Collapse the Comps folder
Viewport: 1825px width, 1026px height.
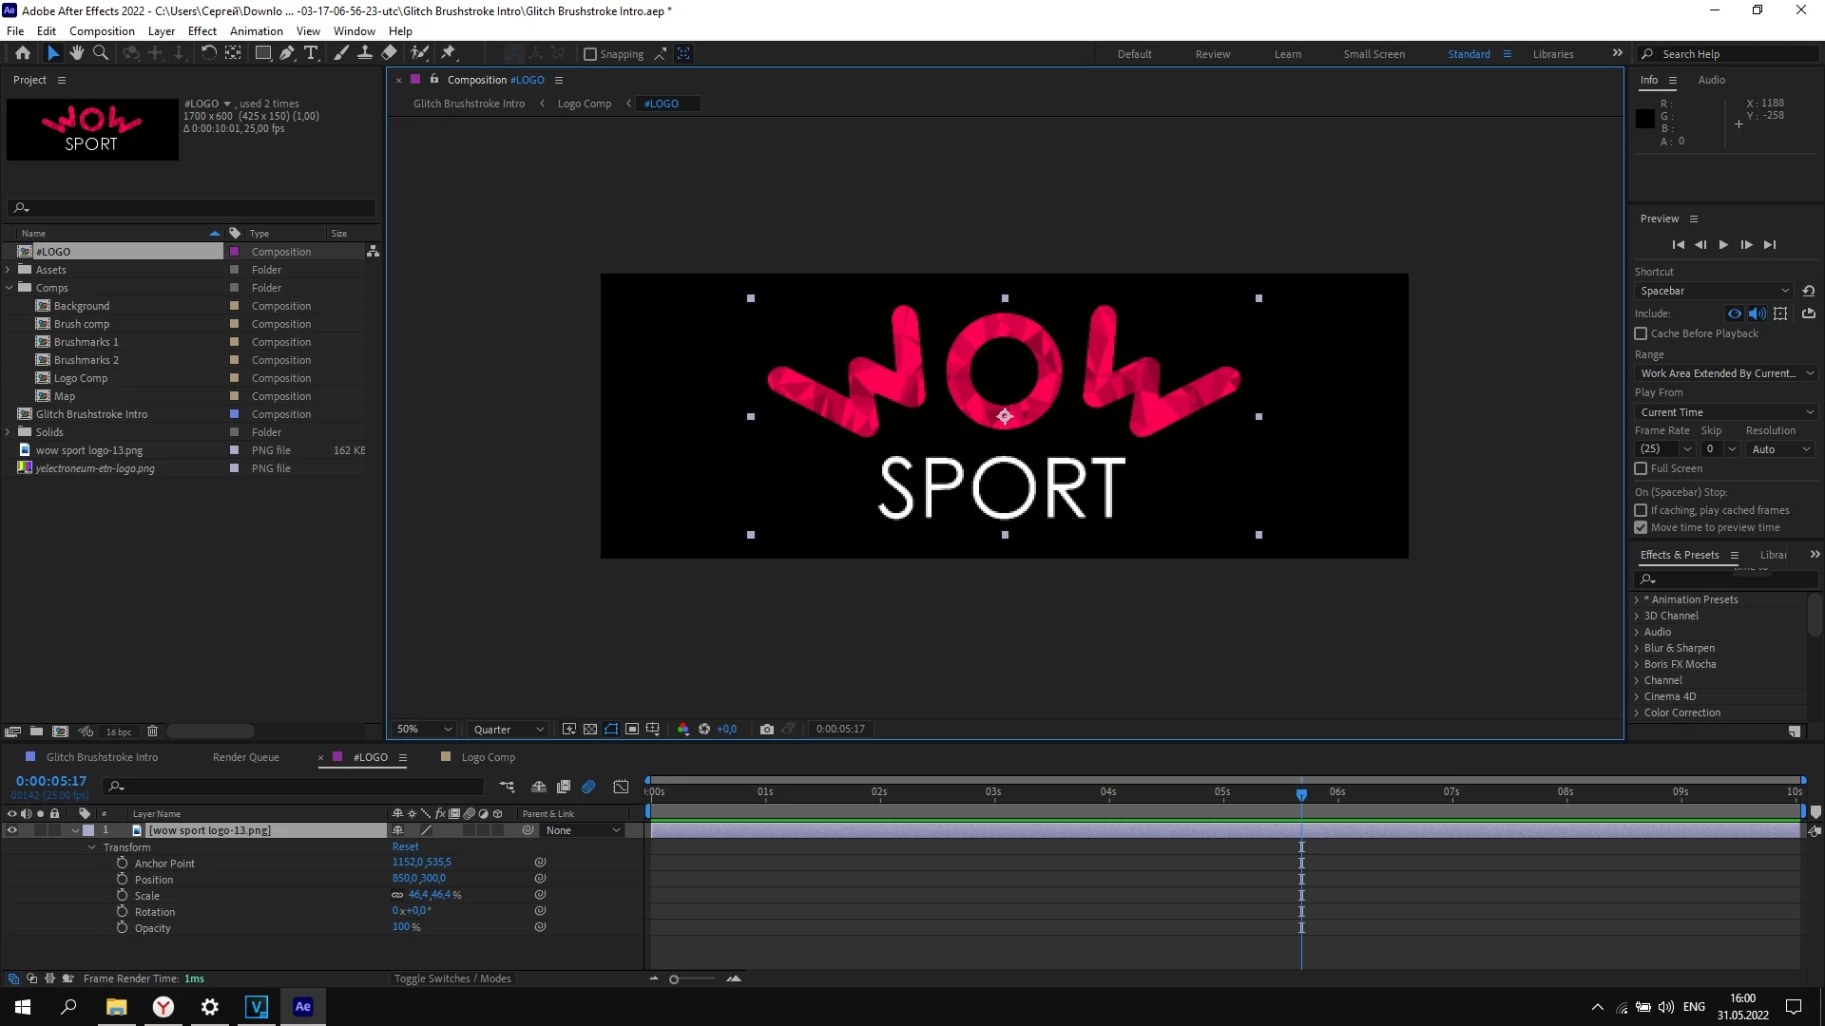10,288
